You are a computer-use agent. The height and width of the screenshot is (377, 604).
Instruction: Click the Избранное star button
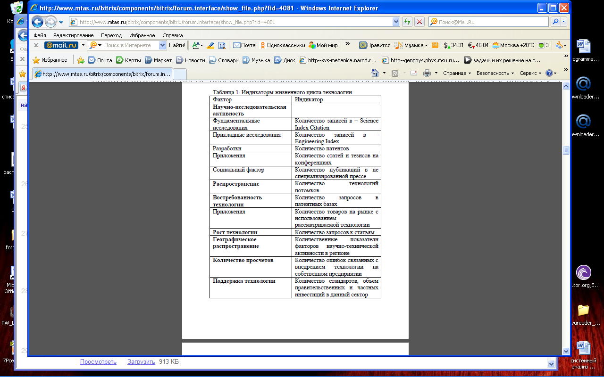pyautogui.click(x=50, y=60)
